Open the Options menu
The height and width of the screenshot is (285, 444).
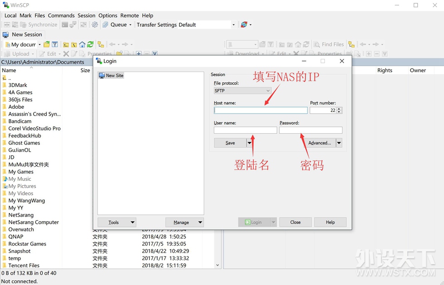pos(108,15)
